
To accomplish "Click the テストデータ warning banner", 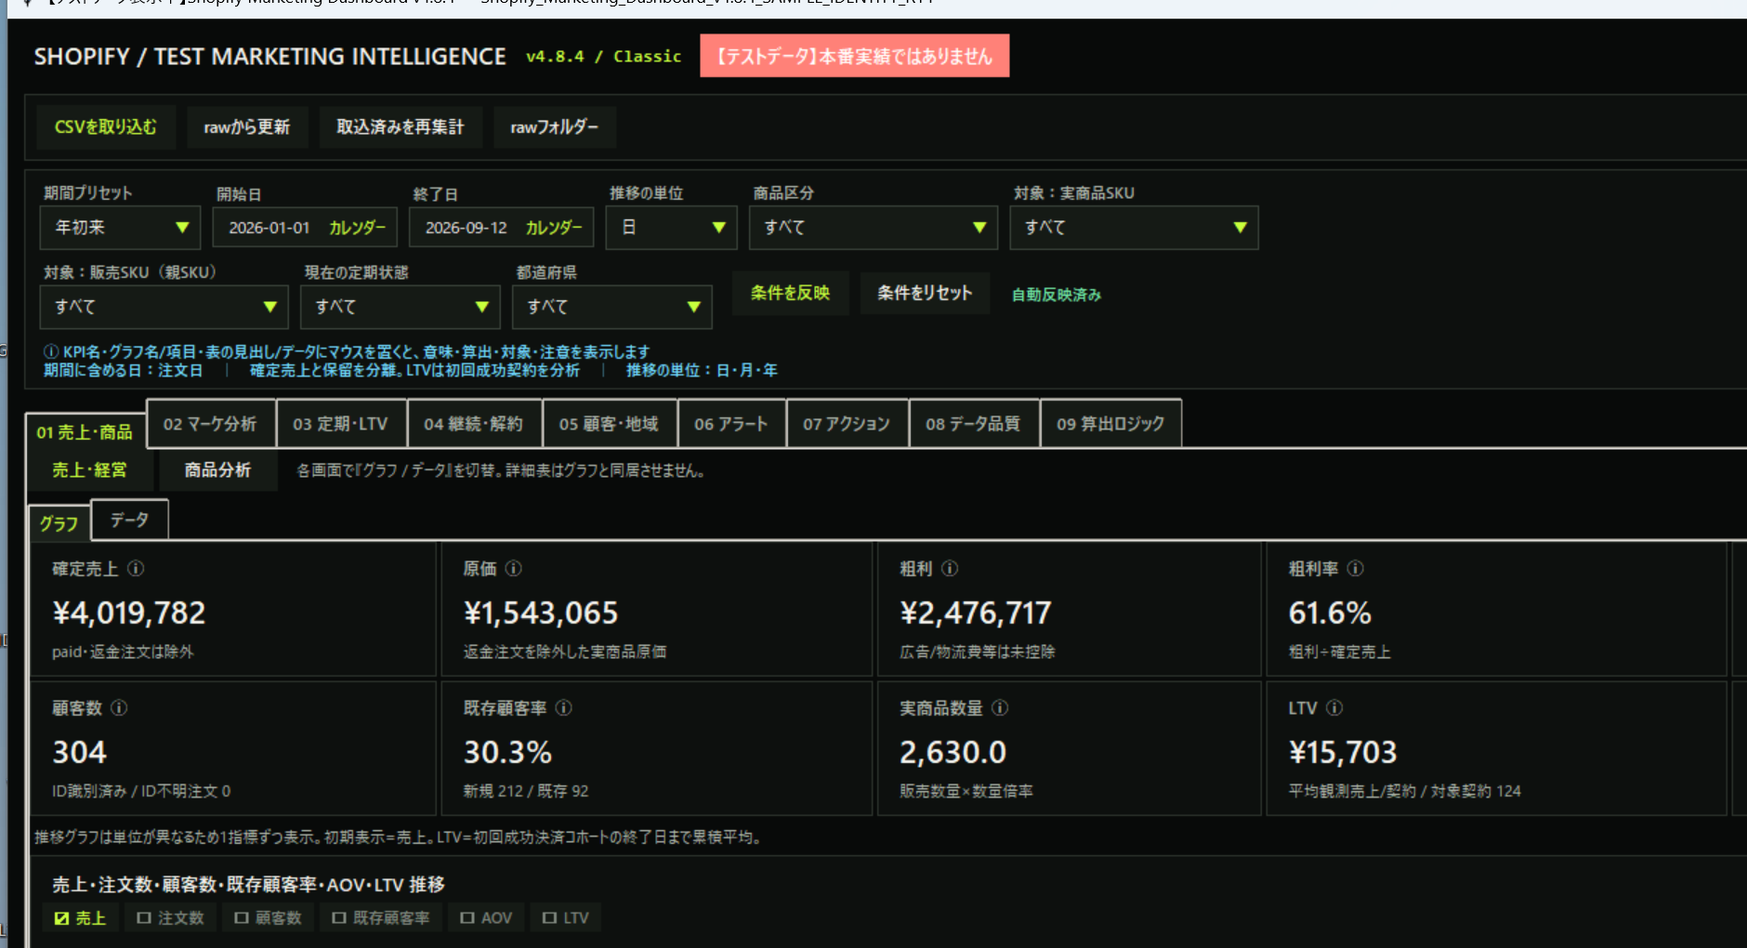I will click(x=855, y=56).
